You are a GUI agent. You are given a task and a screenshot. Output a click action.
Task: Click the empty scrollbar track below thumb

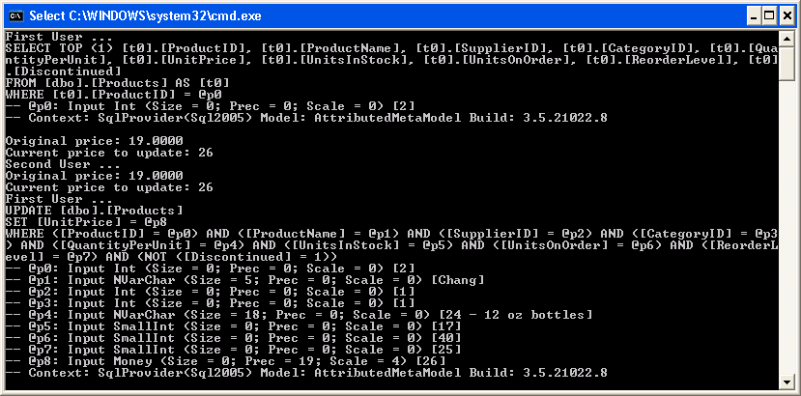(x=787, y=227)
